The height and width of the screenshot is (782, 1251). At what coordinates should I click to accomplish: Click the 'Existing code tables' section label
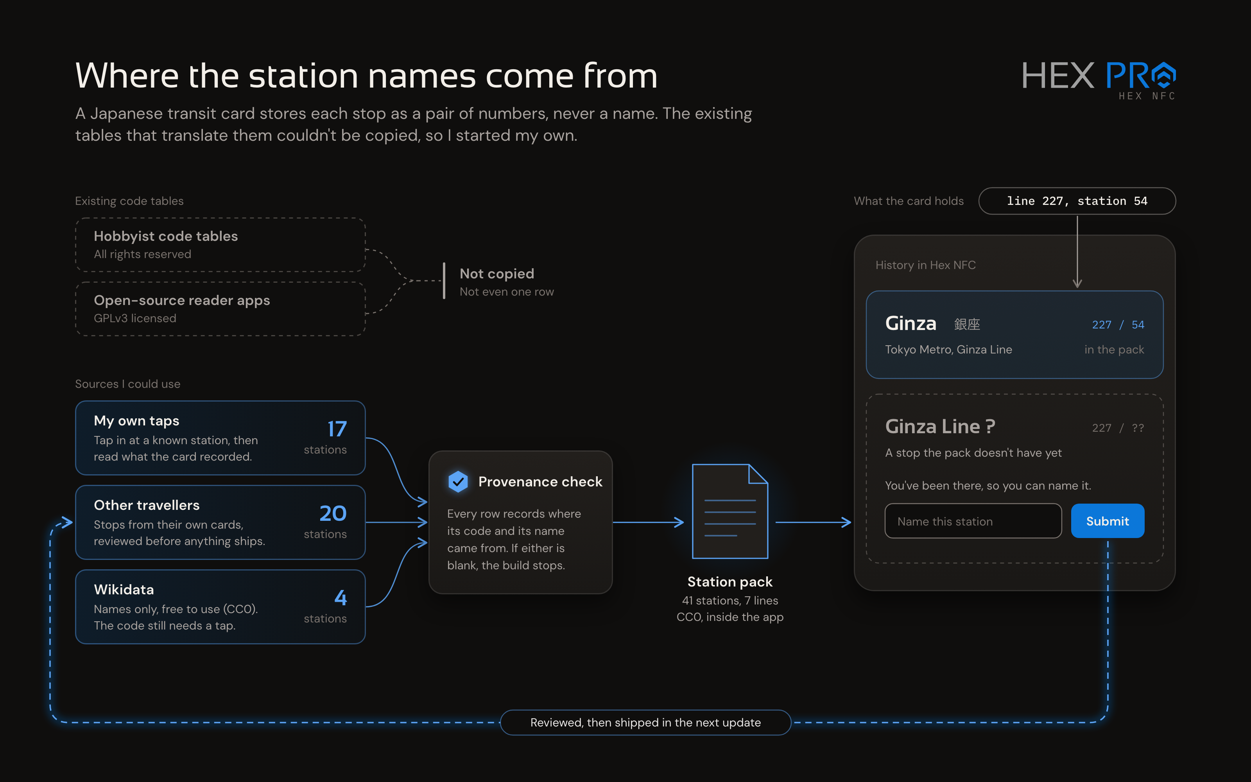click(x=129, y=201)
